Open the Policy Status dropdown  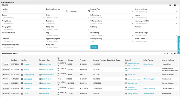coord(24,24)
